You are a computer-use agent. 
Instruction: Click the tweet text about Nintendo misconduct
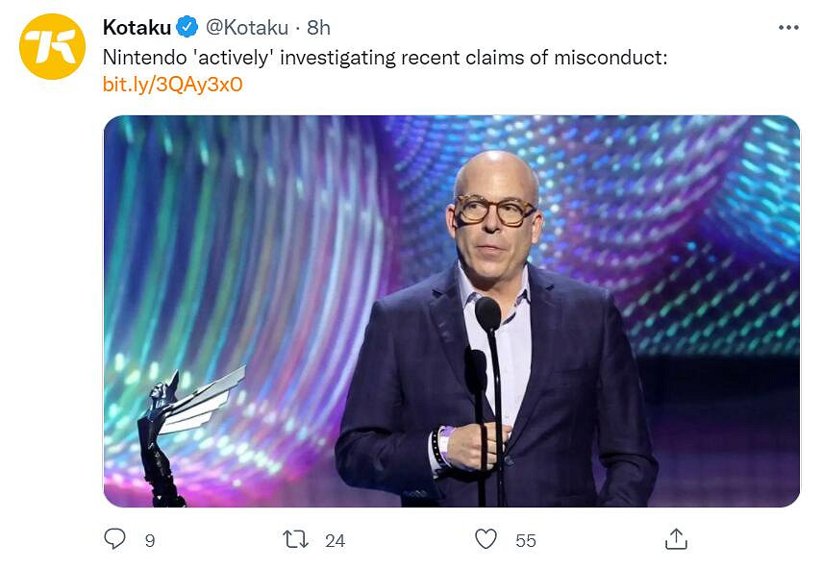385,58
